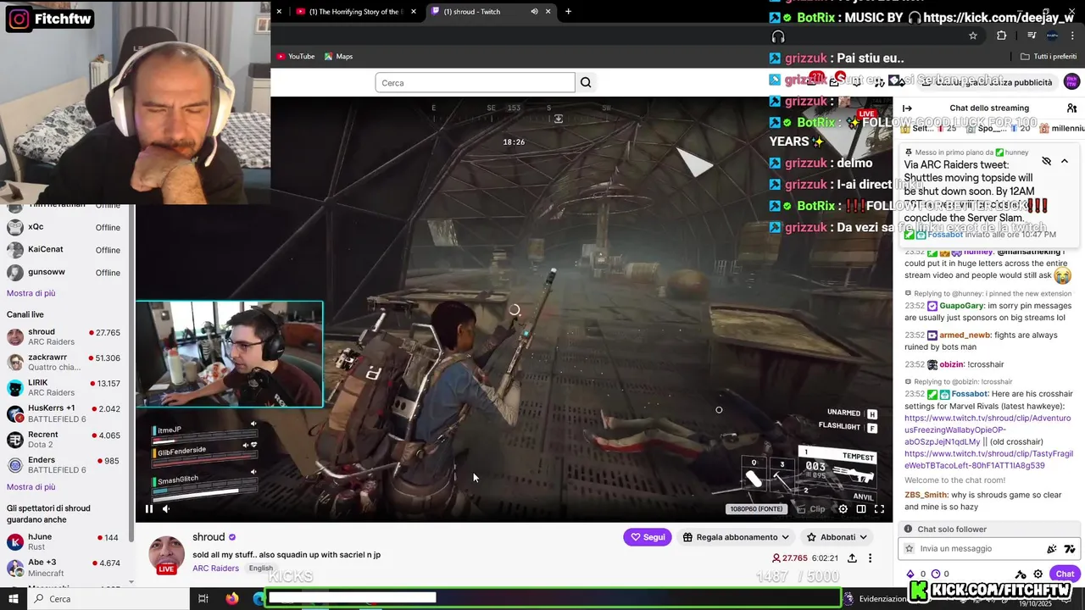Expand the Regala abbonamento dropdown arrow
The image size is (1085, 610).
(x=785, y=537)
